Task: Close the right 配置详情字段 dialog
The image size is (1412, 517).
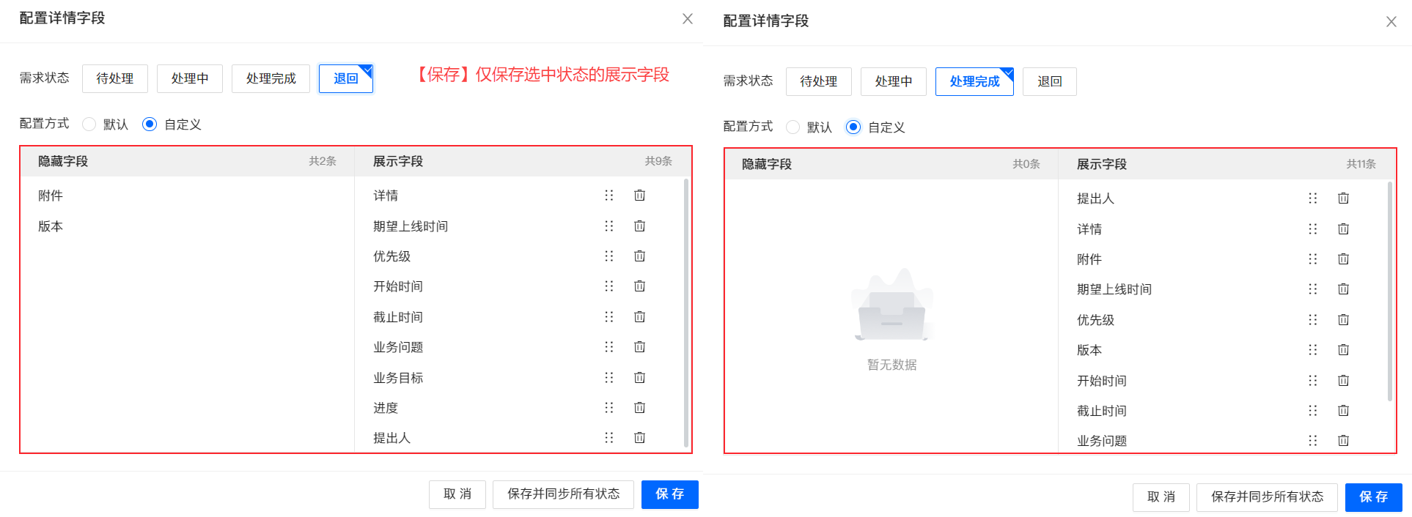Action: pos(1391,22)
